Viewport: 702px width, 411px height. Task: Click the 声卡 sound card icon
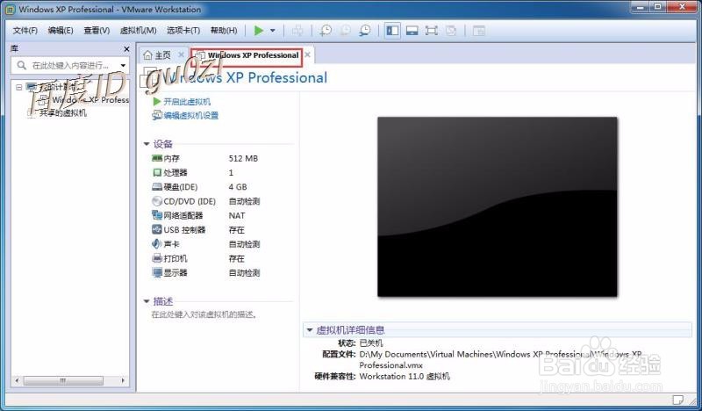(x=157, y=244)
